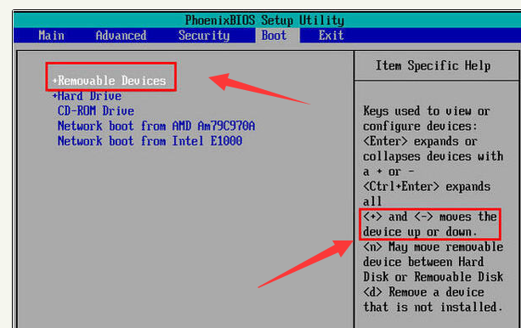Switch to the Advanced tab
521x328 pixels.
pos(121,35)
